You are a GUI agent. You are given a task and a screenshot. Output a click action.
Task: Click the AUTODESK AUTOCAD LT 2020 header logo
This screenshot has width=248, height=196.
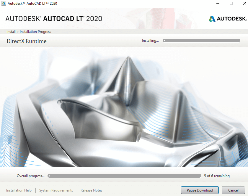tap(54, 18)
